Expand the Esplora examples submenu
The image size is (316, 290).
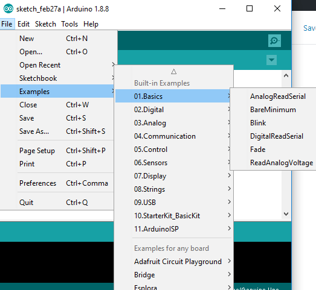[x=174, y=286]
